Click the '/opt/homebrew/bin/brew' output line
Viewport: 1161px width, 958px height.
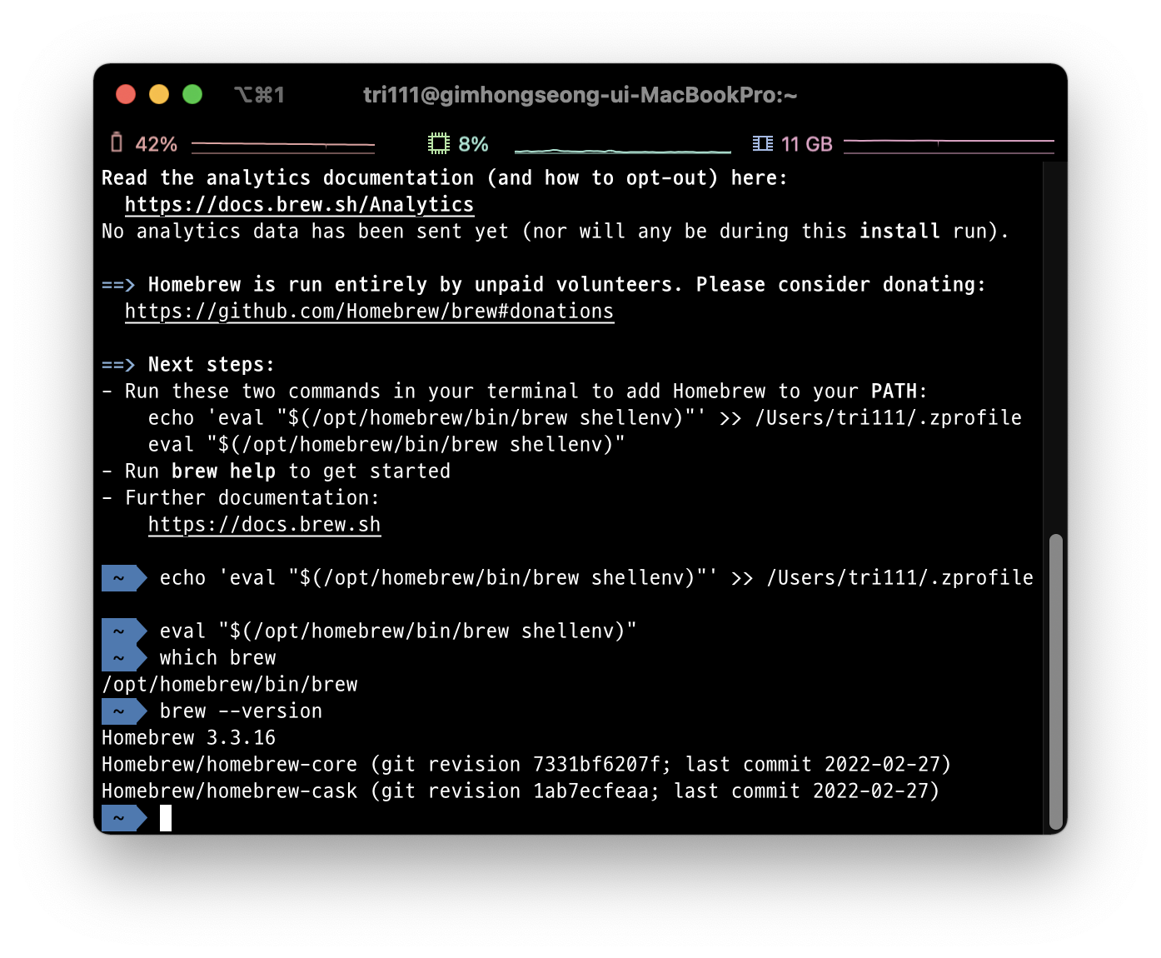click(x=229, y=685)
